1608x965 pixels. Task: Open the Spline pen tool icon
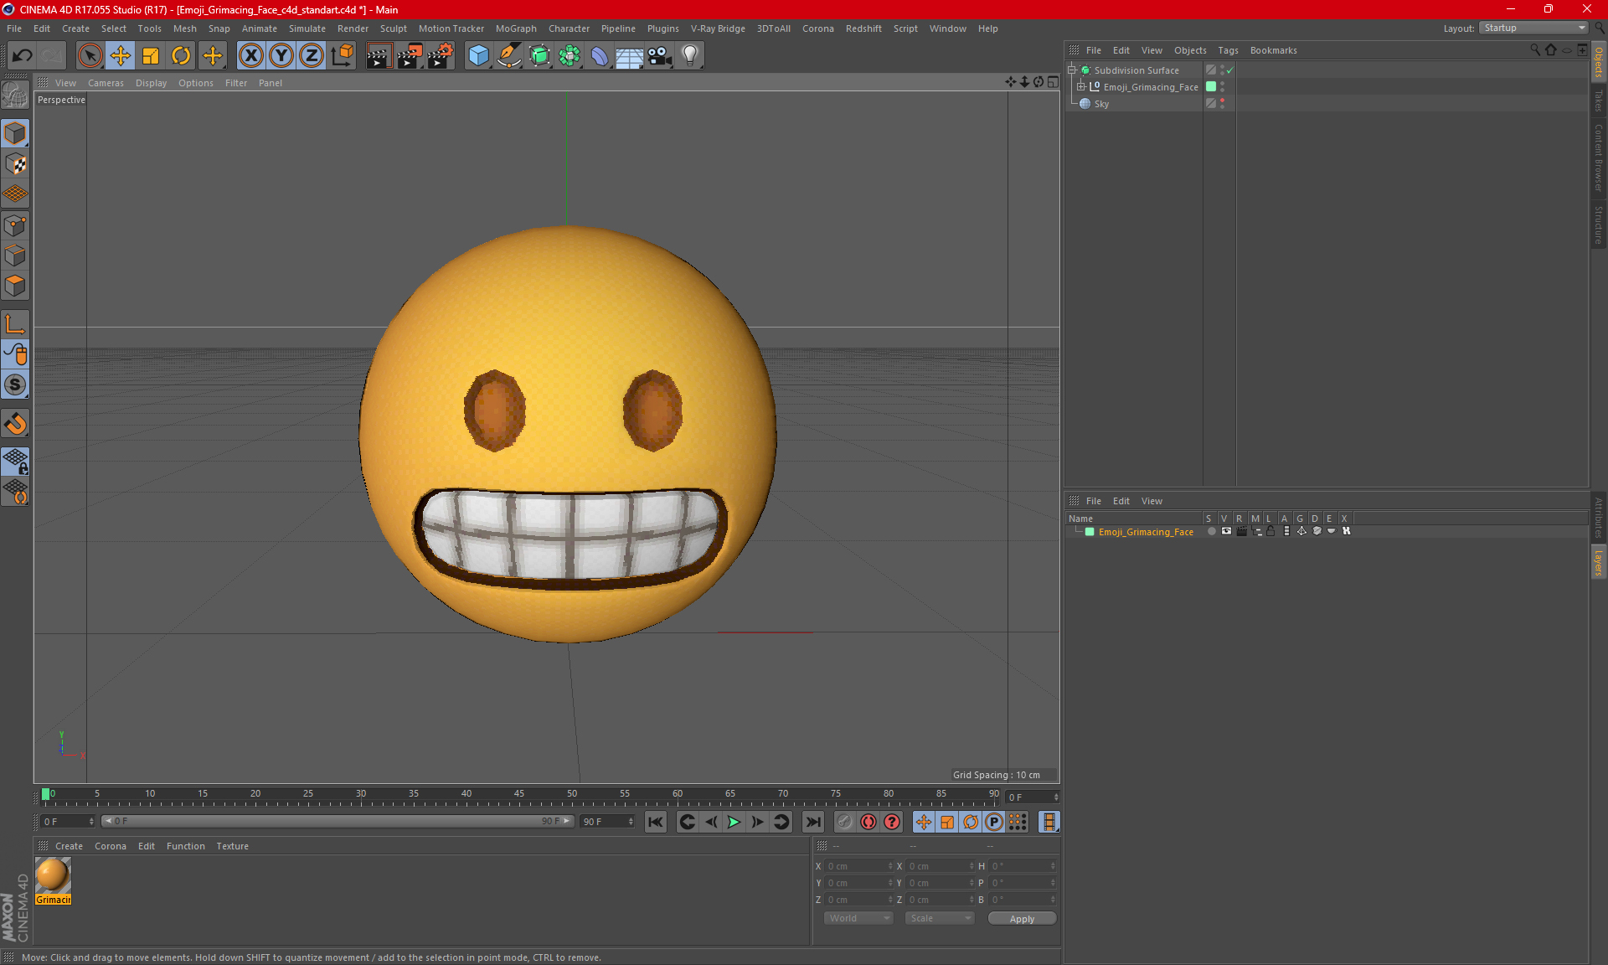coord(509,55)
